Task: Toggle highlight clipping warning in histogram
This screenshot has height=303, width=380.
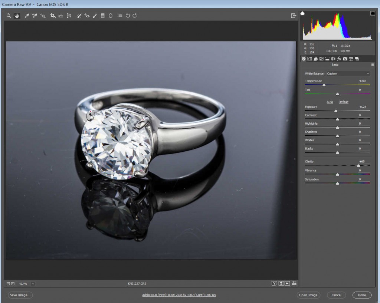Action: [x=372, y=13]
